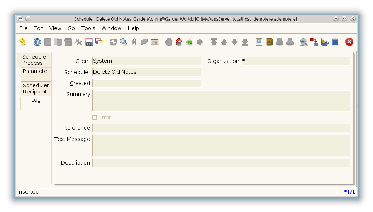Image resolution: width=373 pixels, height=212 pixels.
Task: Click the red Exit window icon
Action: click(349, 42)
